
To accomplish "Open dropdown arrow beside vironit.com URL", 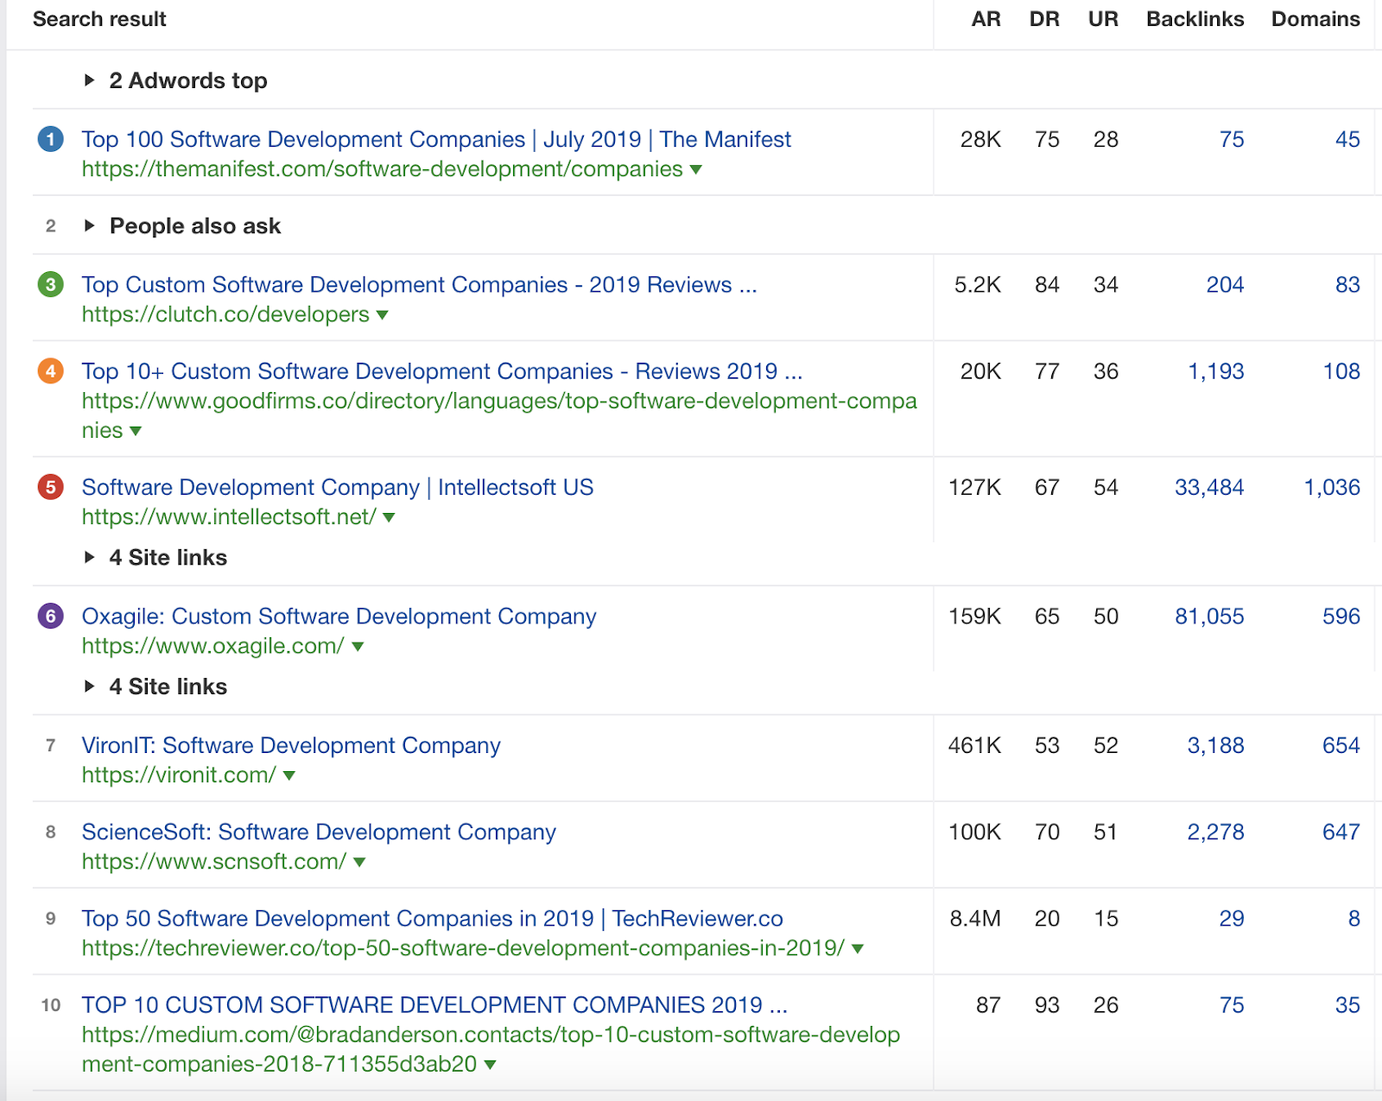I will coord(289,776).
